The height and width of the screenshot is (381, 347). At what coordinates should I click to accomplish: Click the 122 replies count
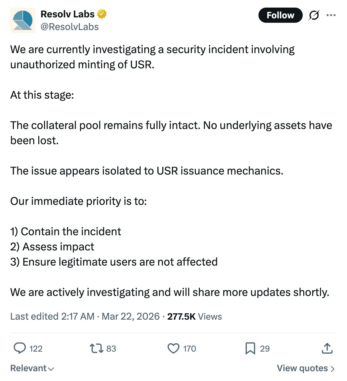point(36,349)
